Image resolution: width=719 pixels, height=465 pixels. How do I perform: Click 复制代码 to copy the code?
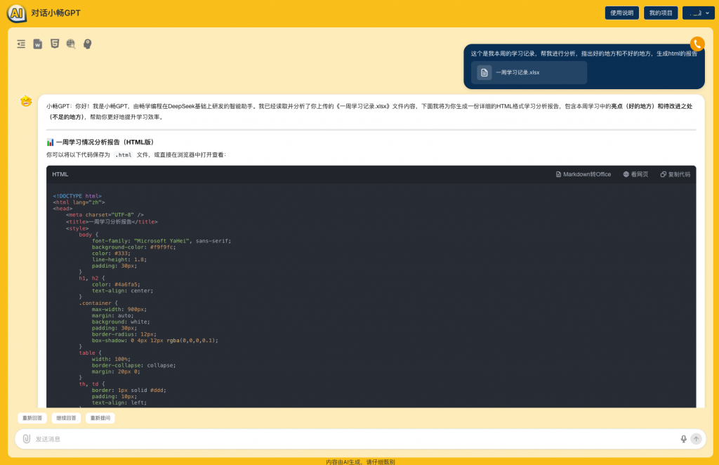pos(675,174)
